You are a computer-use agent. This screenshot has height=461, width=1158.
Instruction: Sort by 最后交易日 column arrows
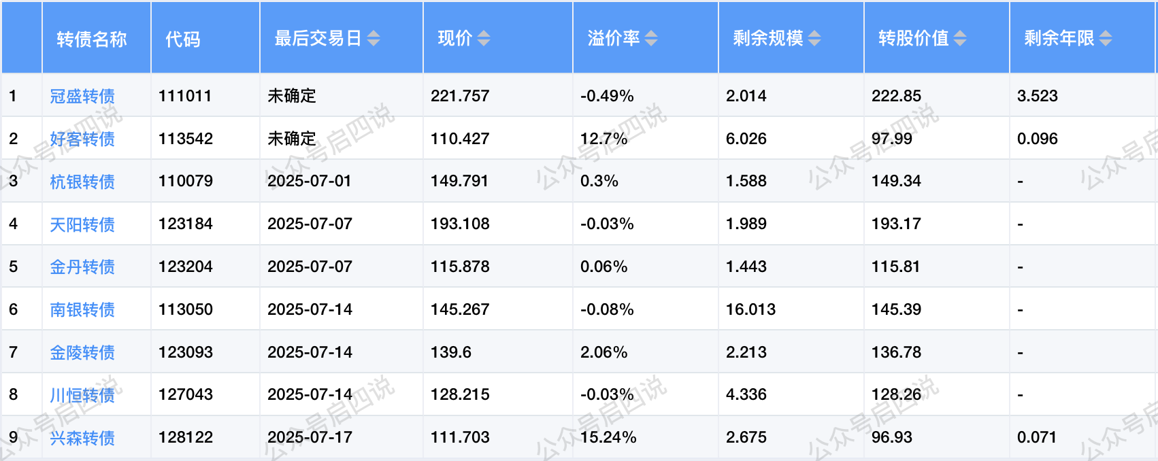pos(374,38)
